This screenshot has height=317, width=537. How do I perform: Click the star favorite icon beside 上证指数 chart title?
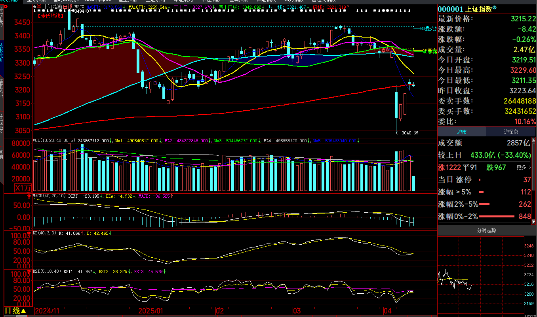coord(35,7)
